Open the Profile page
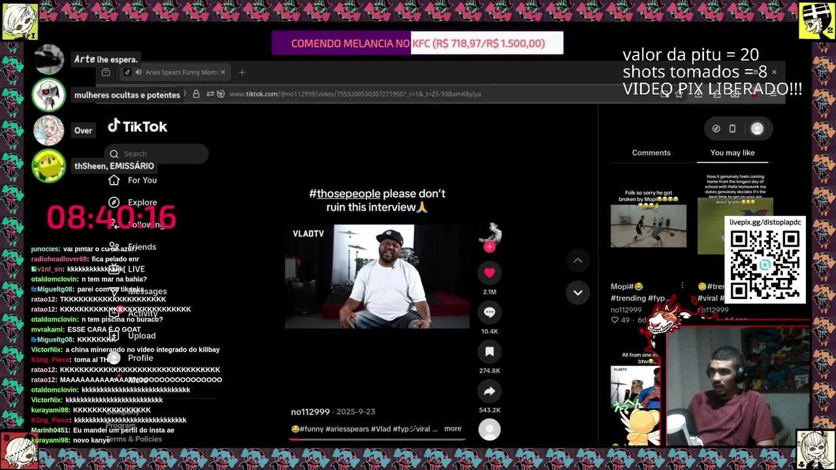The width and height of the screenshot is (836, 470). (140, 358)
